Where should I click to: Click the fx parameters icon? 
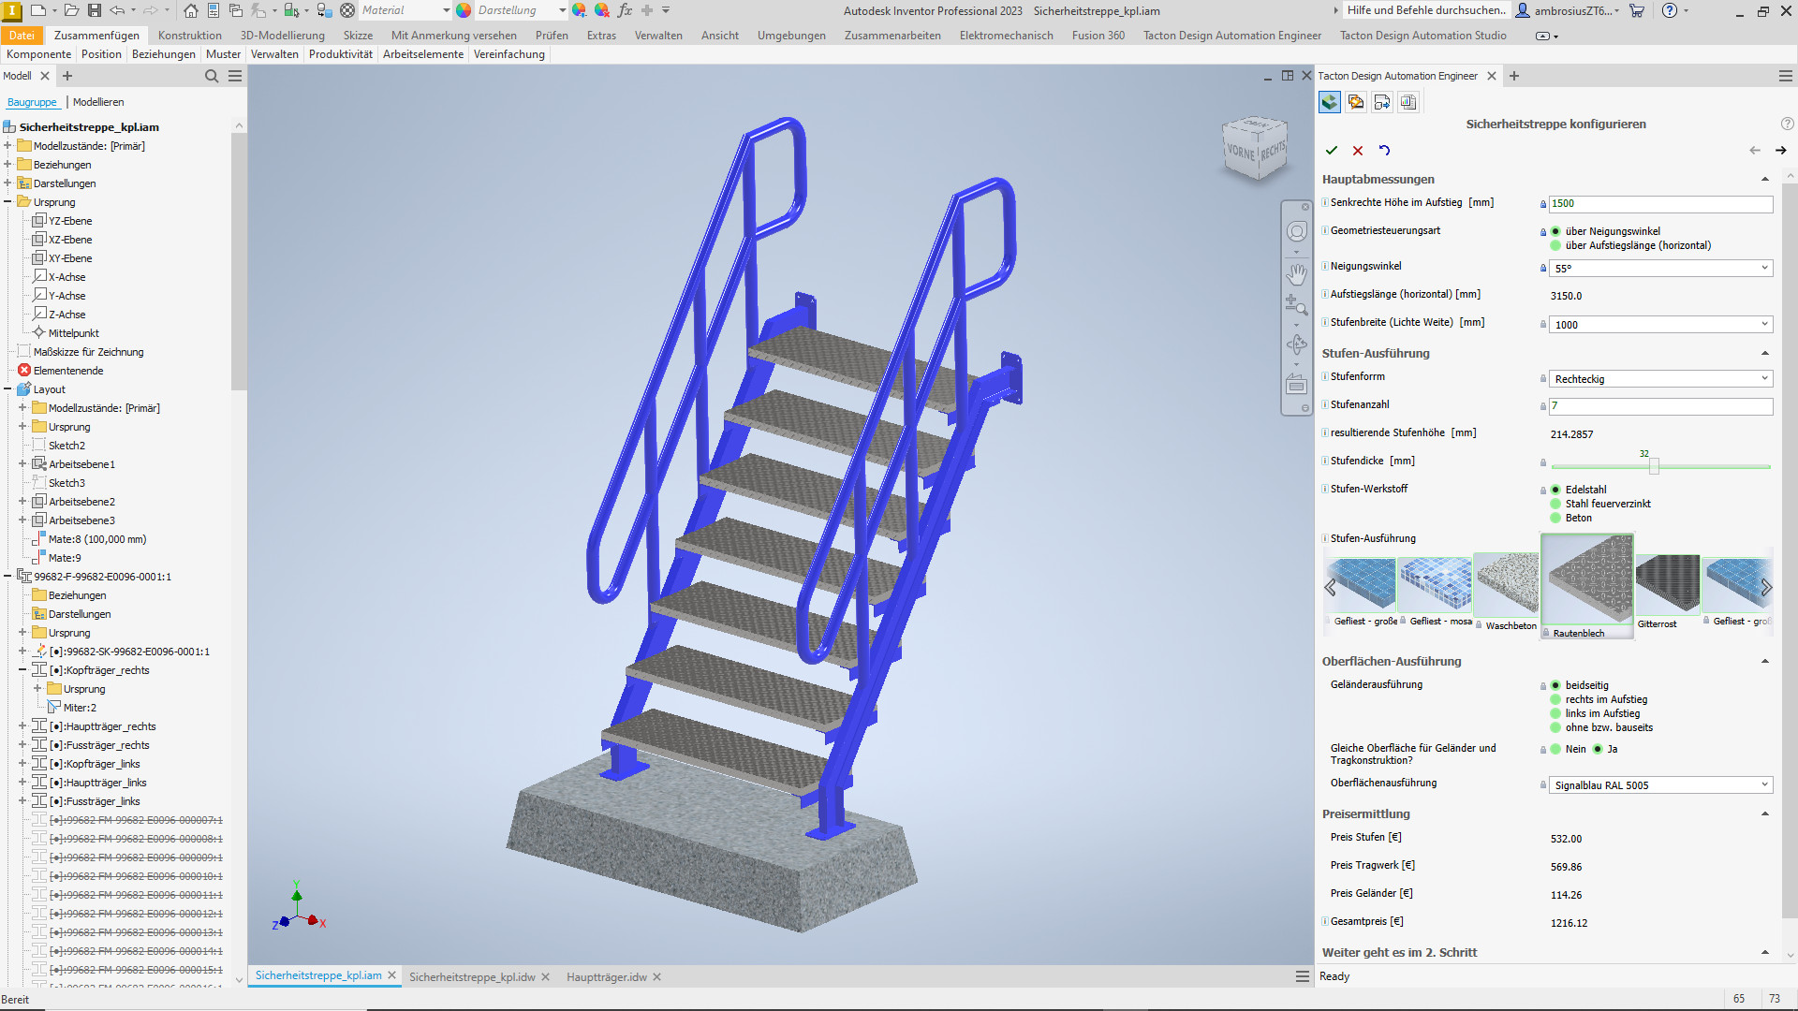pos(625,10)
